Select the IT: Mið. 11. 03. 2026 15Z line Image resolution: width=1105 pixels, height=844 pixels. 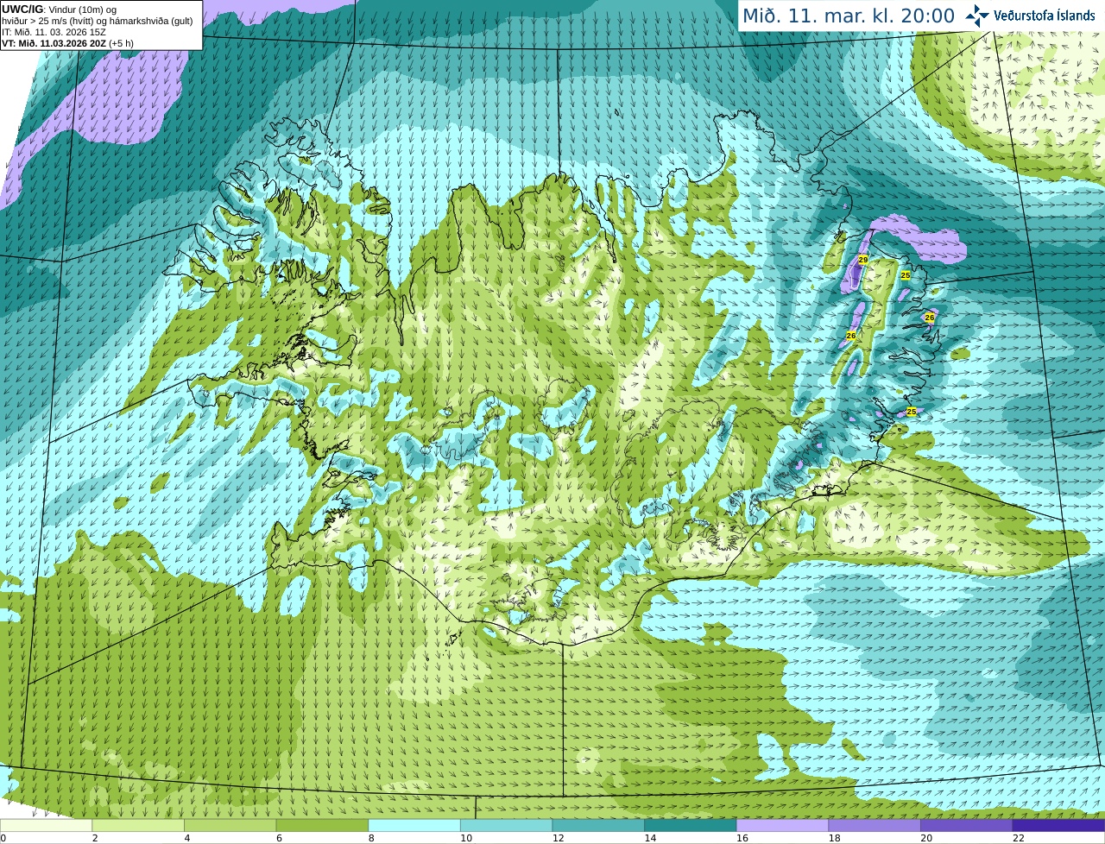(x=54, y=32)
